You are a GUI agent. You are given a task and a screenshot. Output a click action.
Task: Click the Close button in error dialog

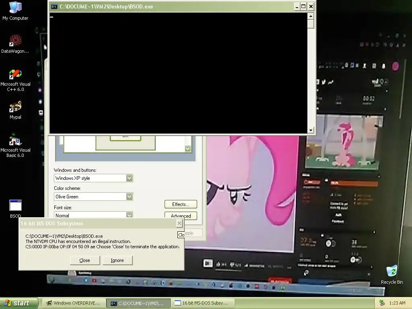pos(84,260)
